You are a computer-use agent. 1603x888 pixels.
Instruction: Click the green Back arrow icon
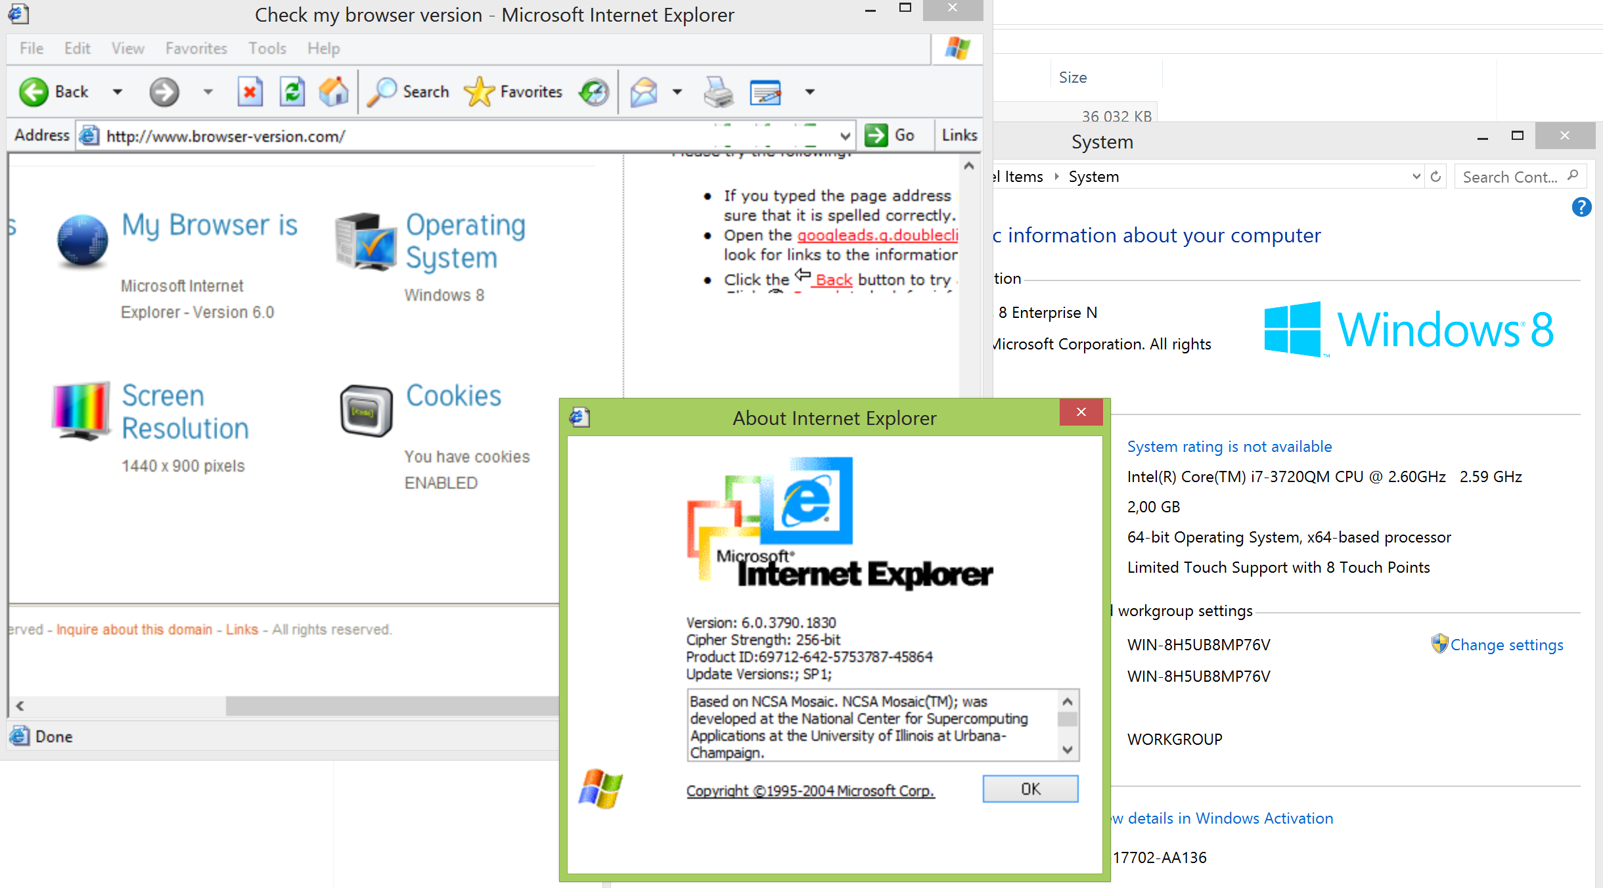(x=34, y=92)
